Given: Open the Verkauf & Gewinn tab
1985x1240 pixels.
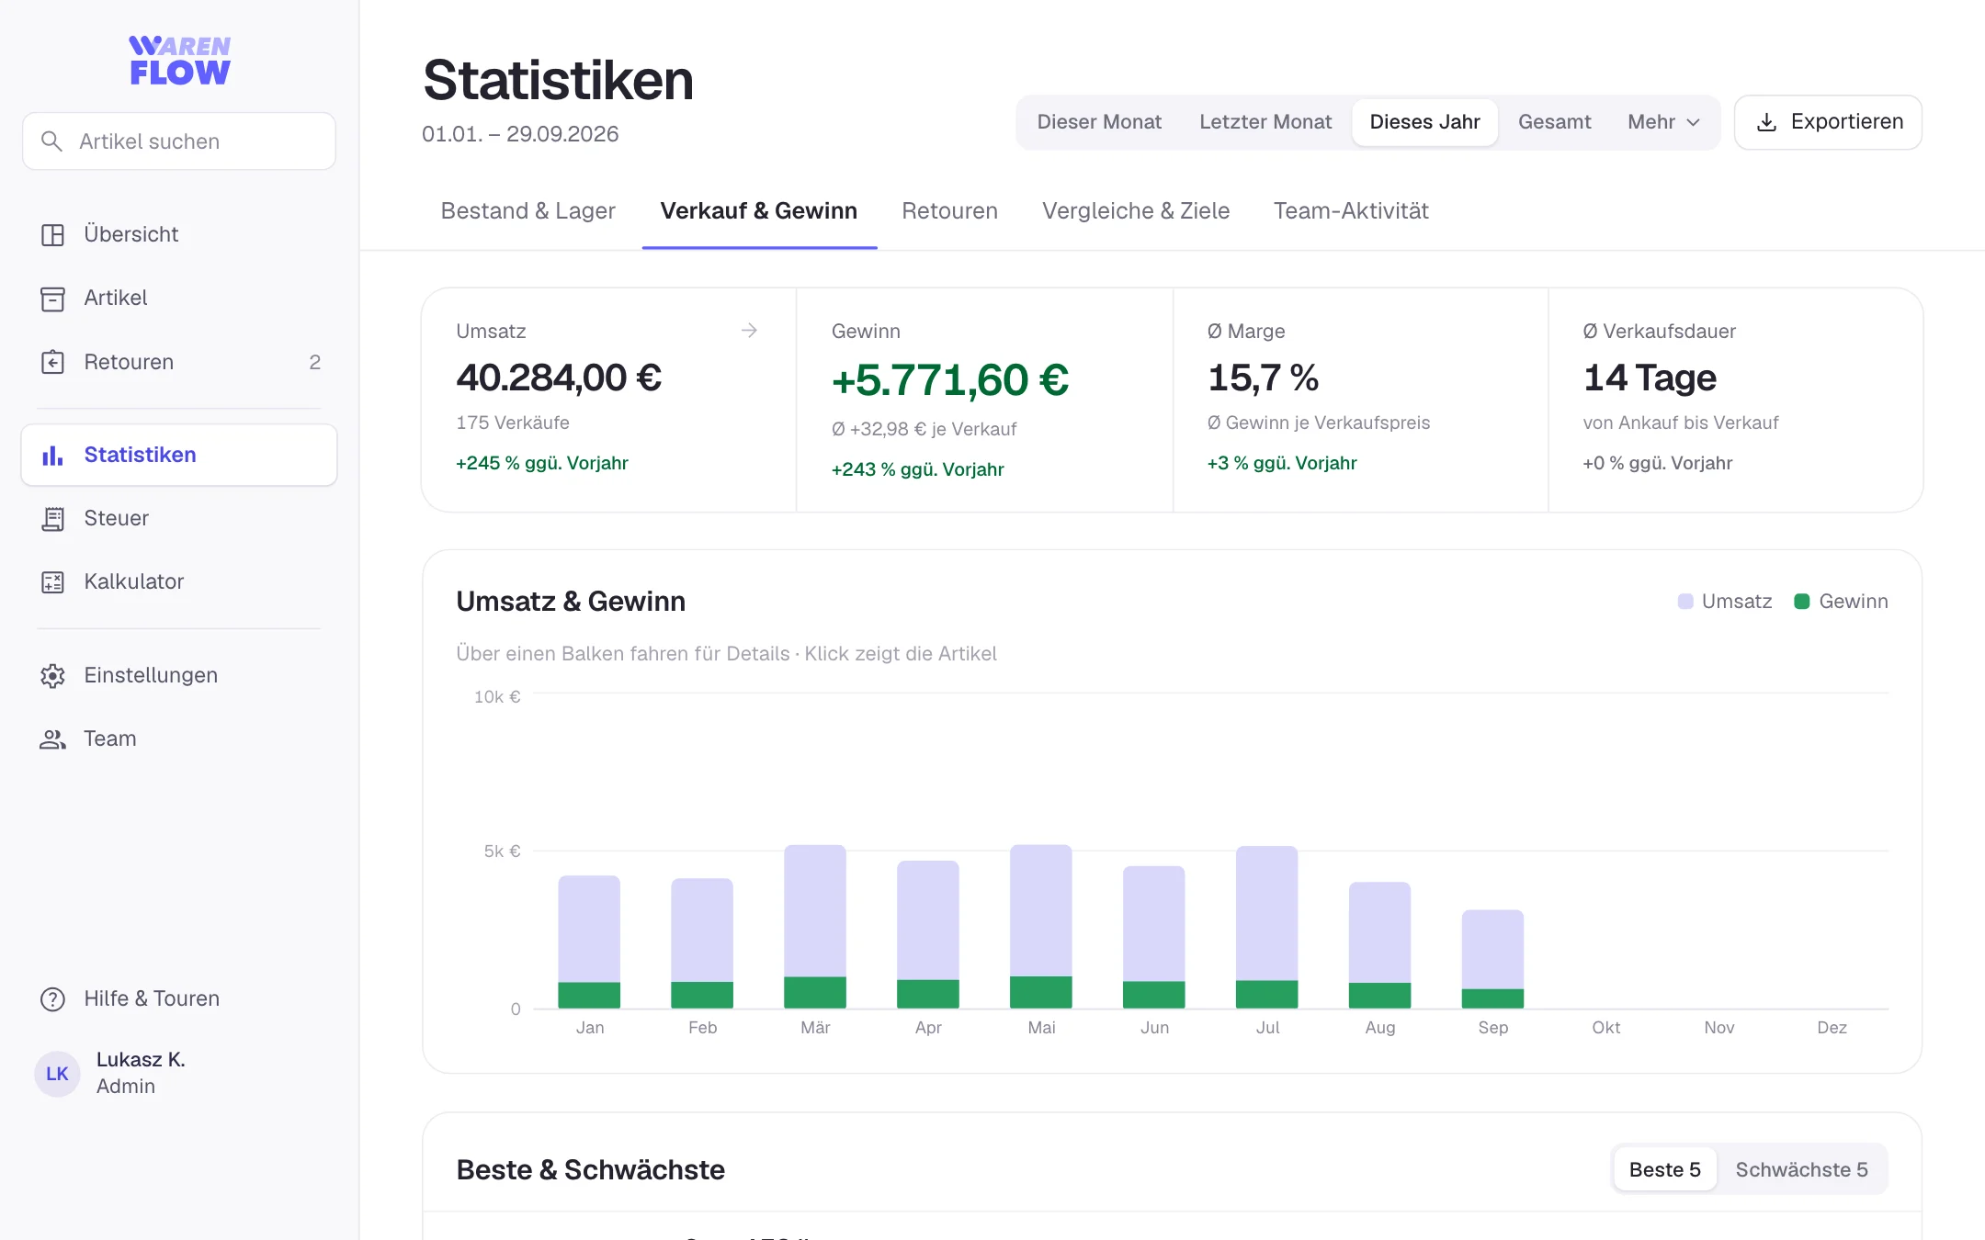Looking at the screenshot, I should click(759, 211).
